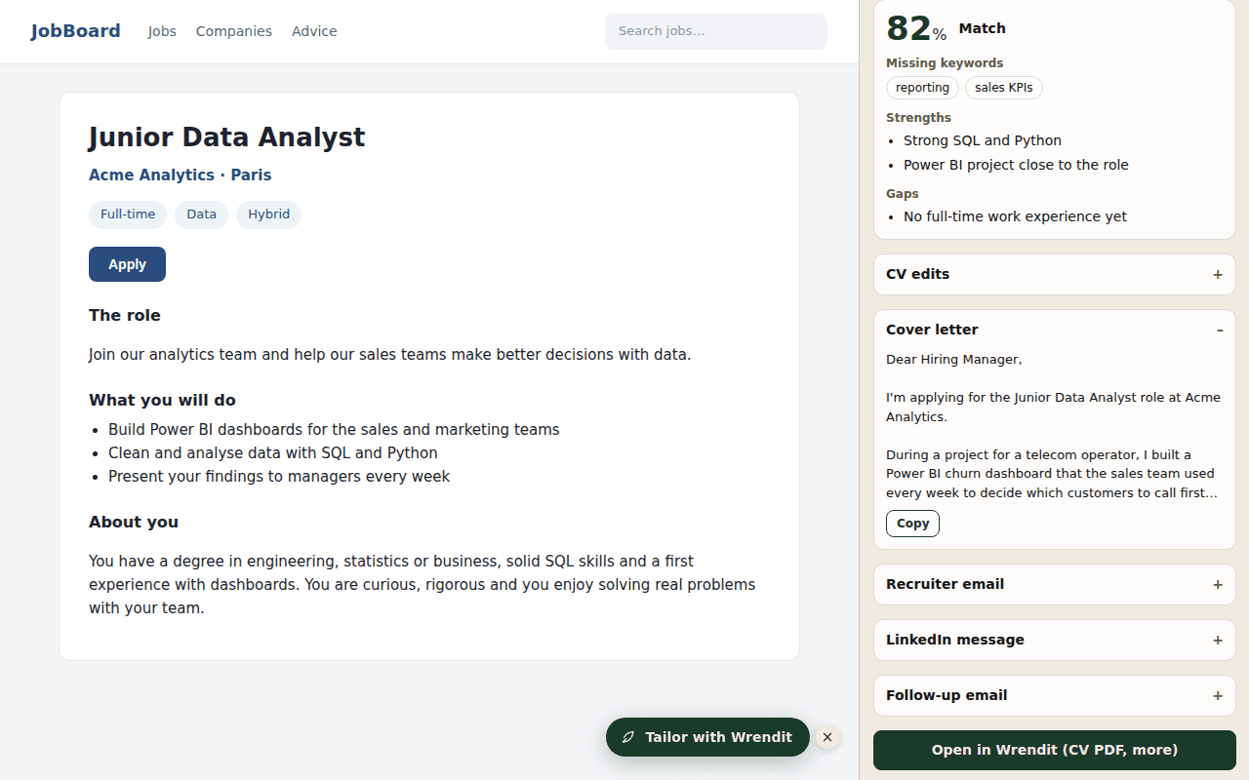The width and height of the screenshot is (1249, 780).
Task: Apply to the Junior Data Analyst job
Action: (127, 264)
